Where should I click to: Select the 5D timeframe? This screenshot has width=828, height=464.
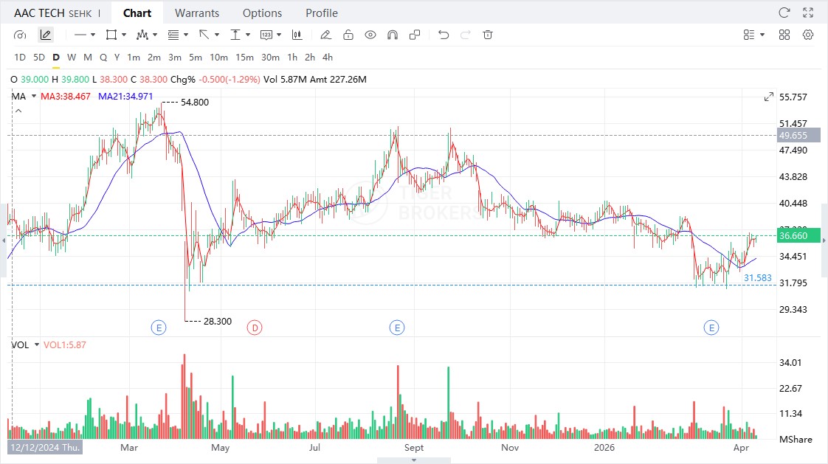(39, 57)
